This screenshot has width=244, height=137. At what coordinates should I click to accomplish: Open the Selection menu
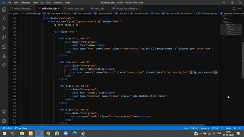tap(25, 3)
